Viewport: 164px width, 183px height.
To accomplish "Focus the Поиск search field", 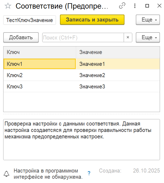I will tap(83, 38).
